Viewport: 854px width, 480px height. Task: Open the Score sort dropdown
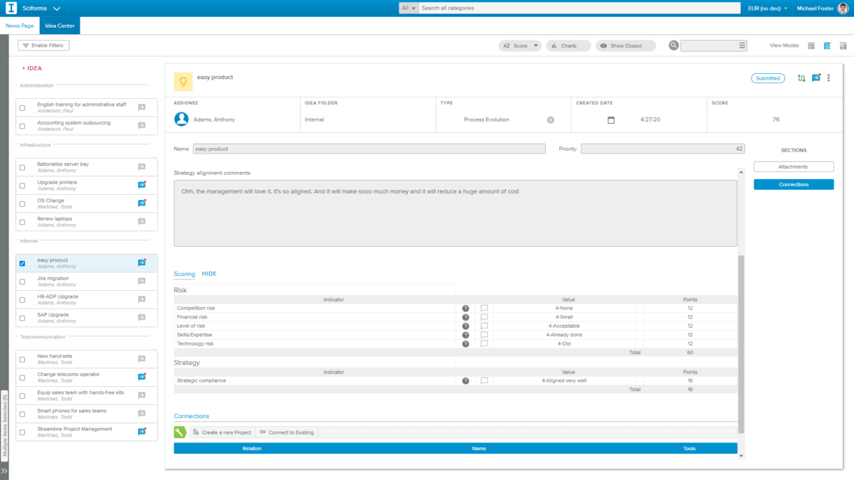[x=520, y=46]
